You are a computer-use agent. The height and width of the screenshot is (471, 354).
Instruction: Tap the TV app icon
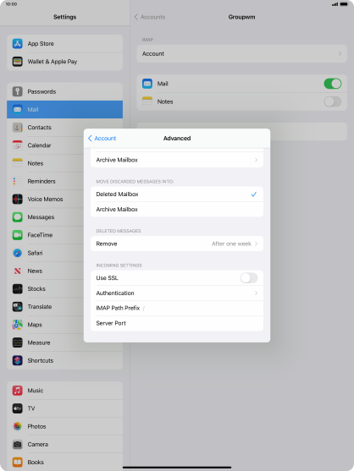tap(18, 408)
